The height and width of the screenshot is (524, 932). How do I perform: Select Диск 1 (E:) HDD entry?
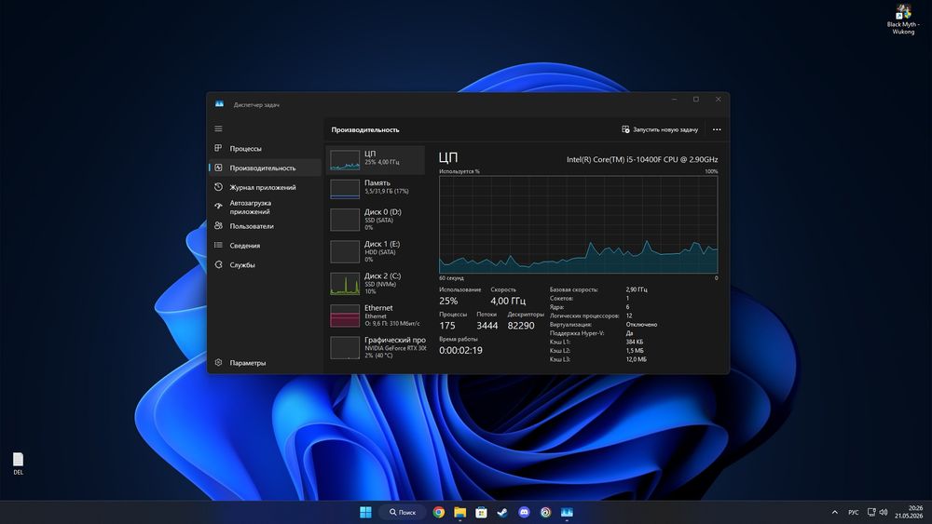coord(375,251)
